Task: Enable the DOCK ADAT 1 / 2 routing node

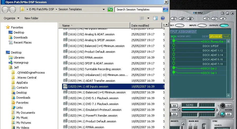Action: 174,50
